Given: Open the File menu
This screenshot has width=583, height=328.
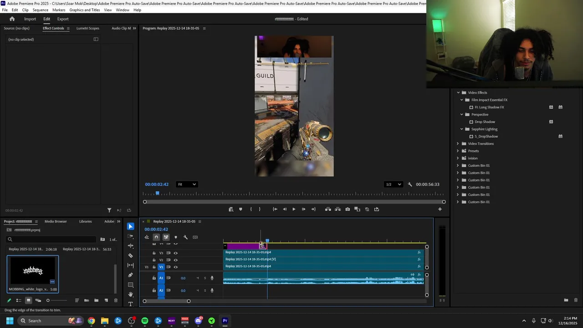Looking at the screenshot, I should 5,10.
